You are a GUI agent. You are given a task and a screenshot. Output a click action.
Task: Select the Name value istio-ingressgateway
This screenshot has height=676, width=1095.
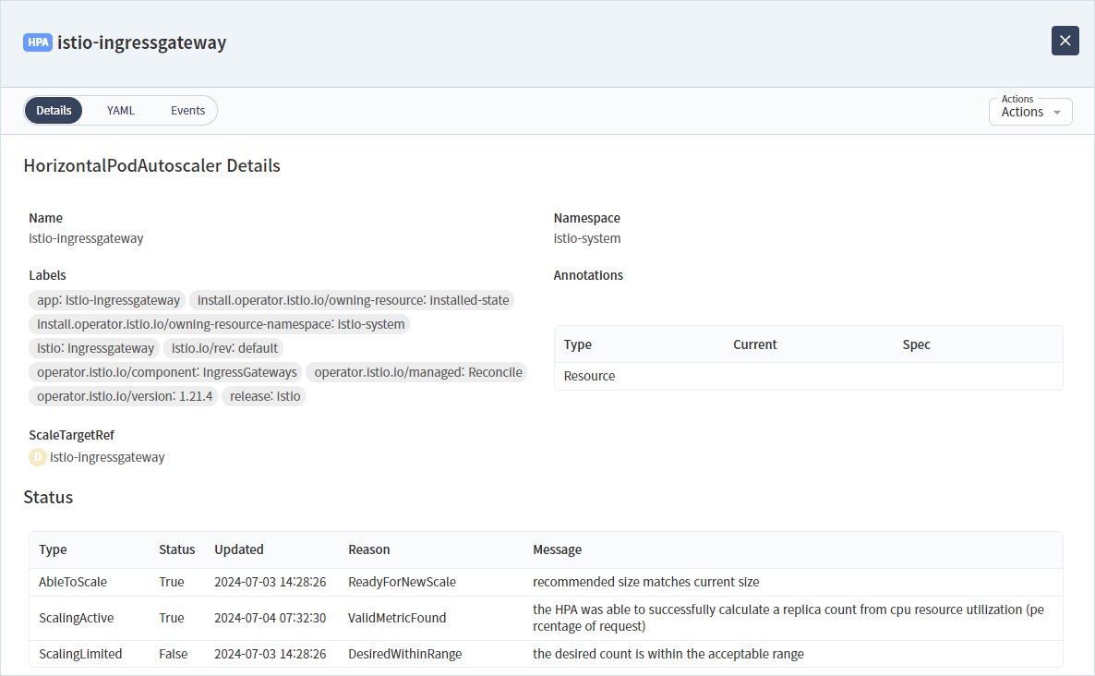coord(86,238)
